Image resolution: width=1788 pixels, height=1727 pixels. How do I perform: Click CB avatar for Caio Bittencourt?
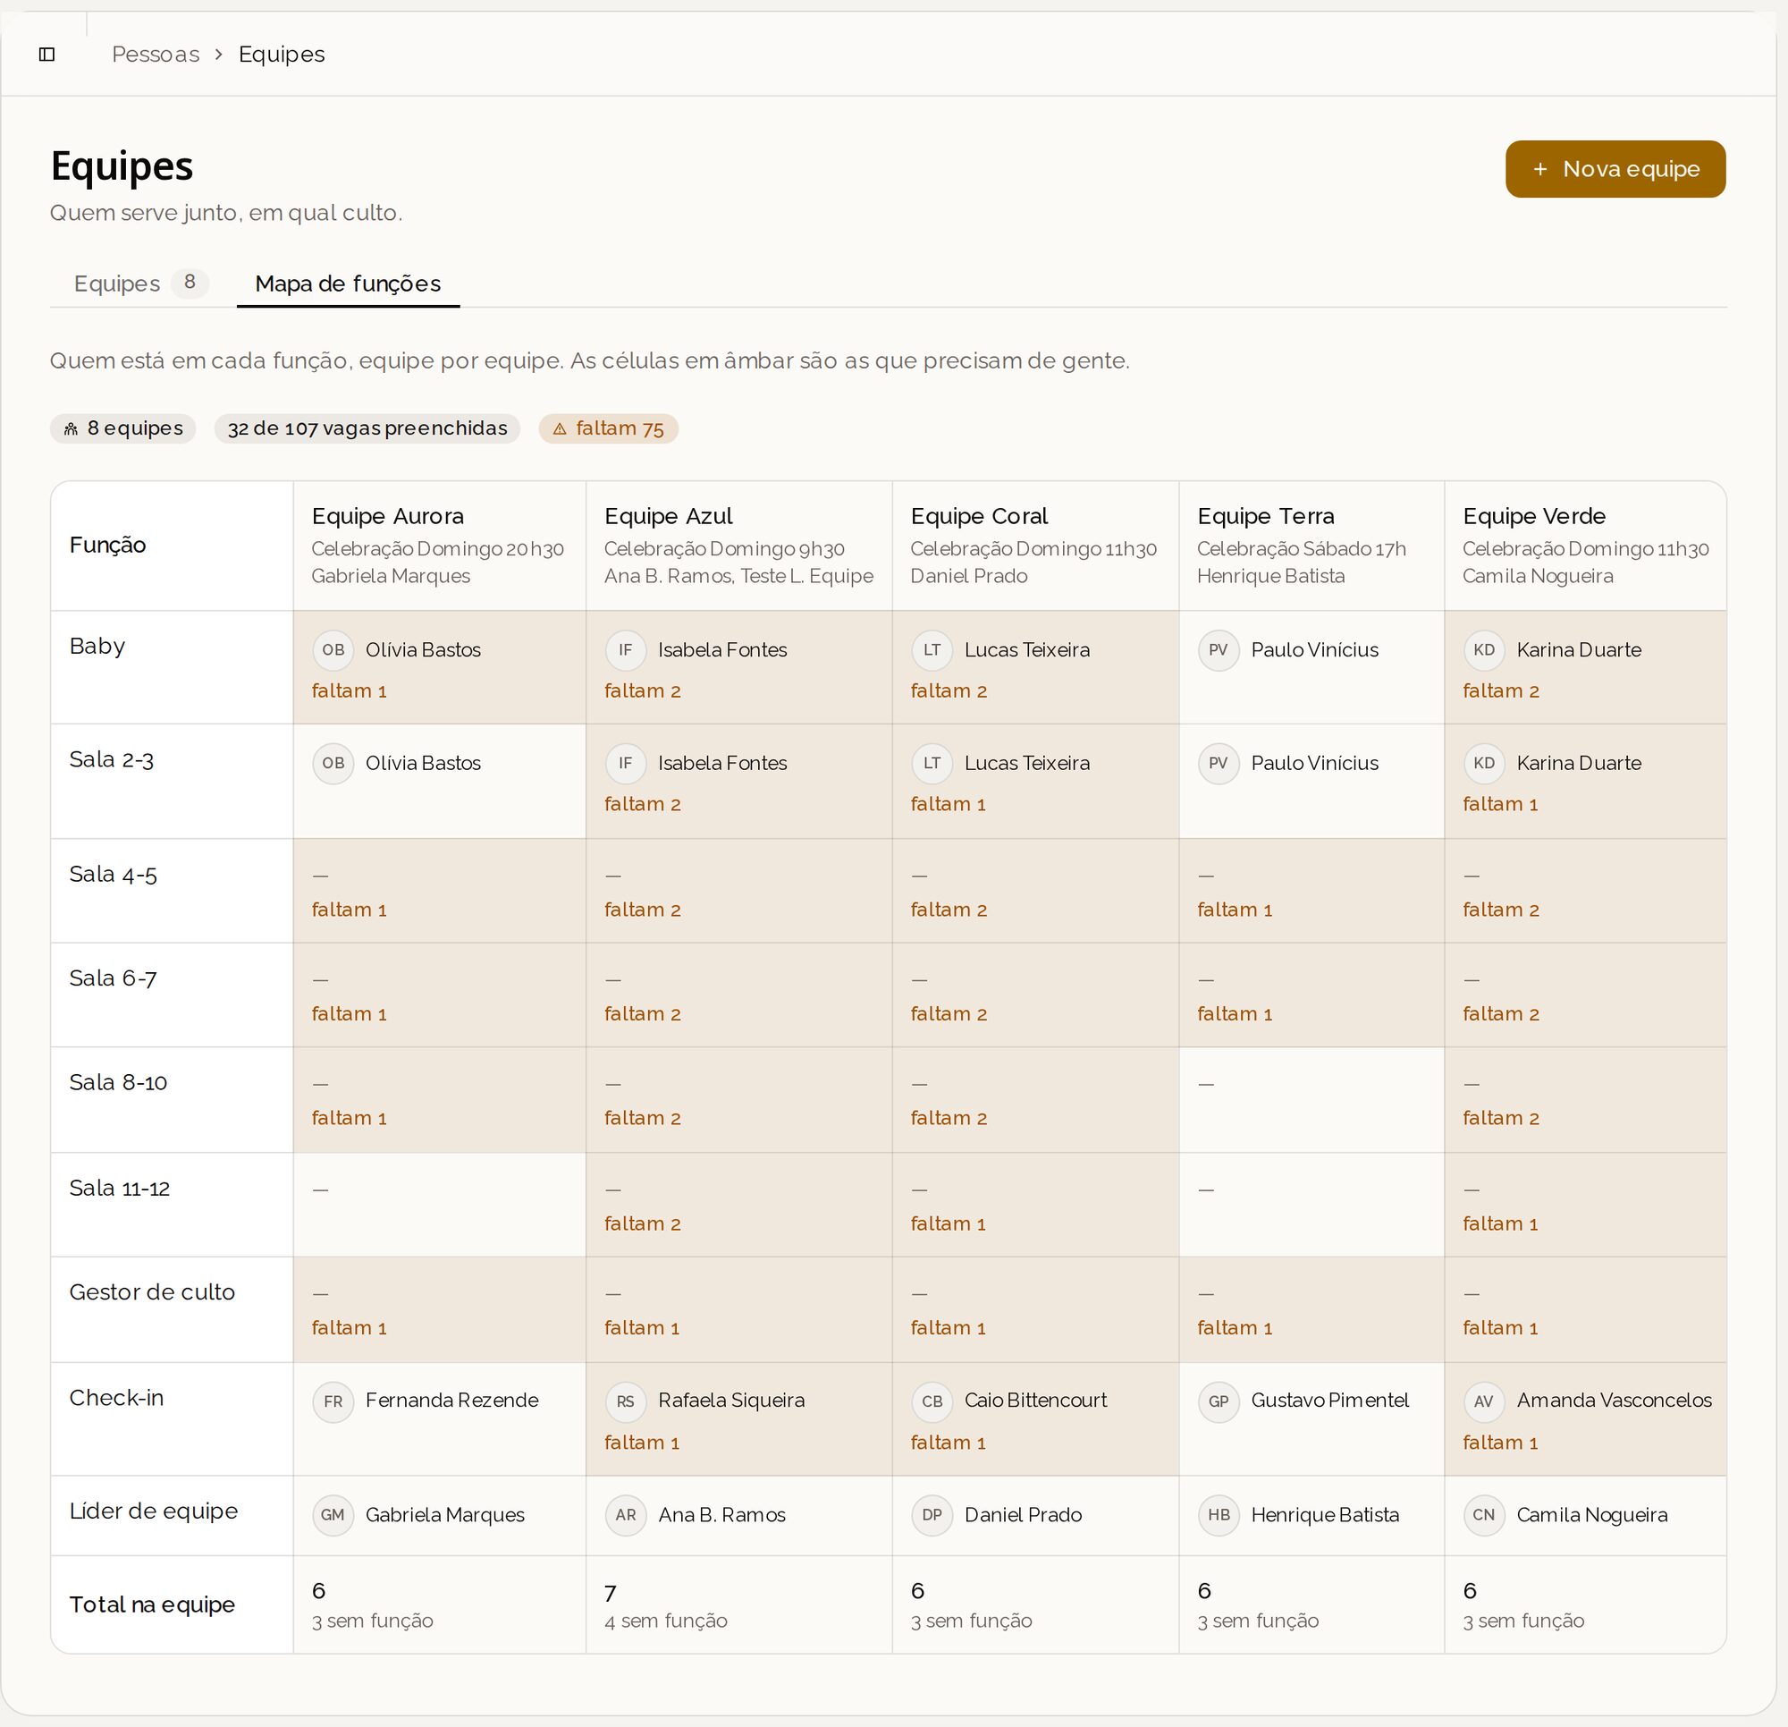[932, 1401]
